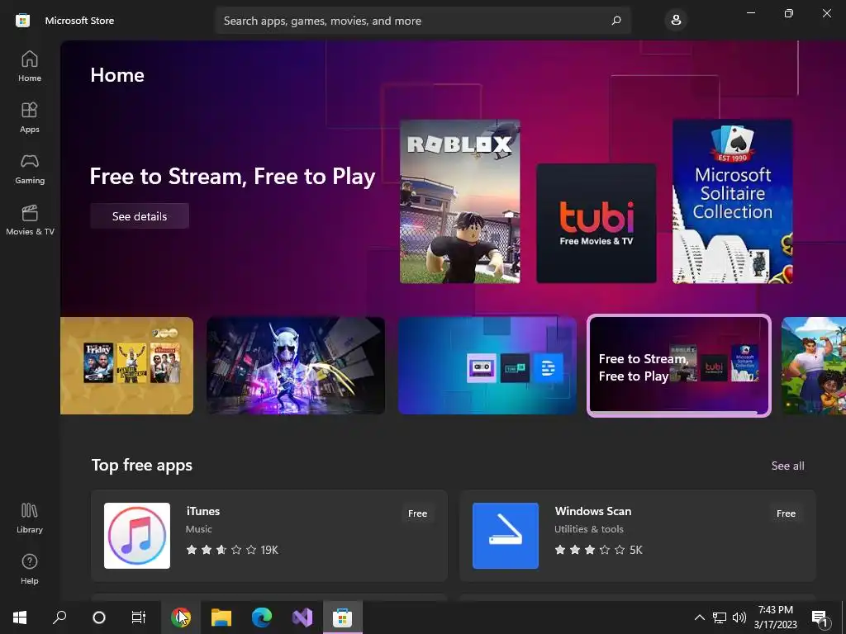Image resolution: width=846 pixels, height=634 pixels.
Task: Open the notification center icon
Action: pyautogui.click(x=820, y=617)
